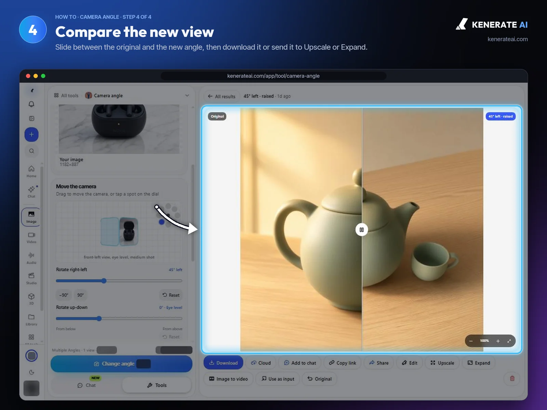
Task: Click the left panel vertical scrollbar
Action: 193,214
